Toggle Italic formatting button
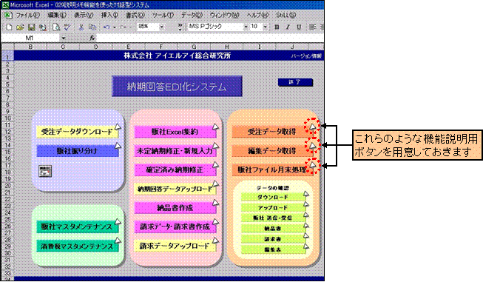Viewport: 483px width, 282px height. pos(288,27)
